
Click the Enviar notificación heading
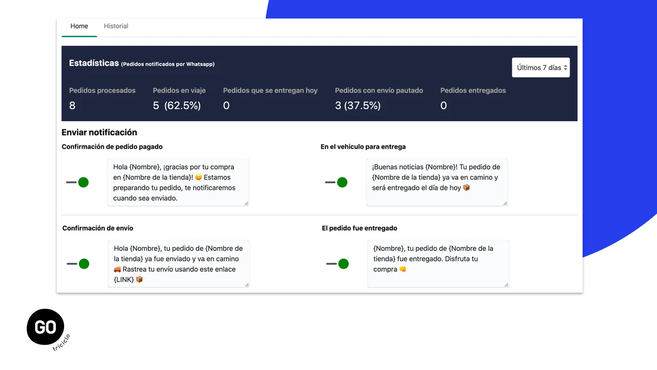coord(100,133)
